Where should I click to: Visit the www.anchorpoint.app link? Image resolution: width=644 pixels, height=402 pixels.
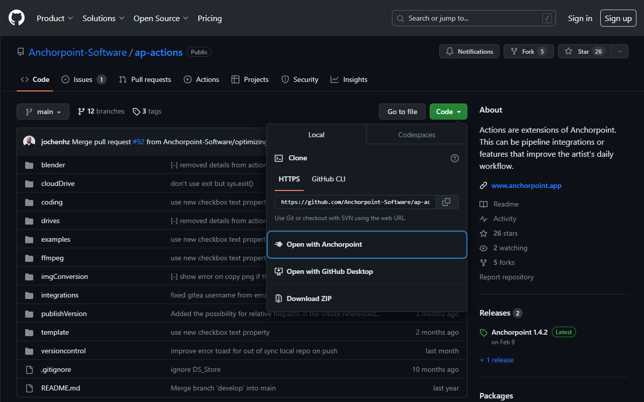[x=526, y=185]
